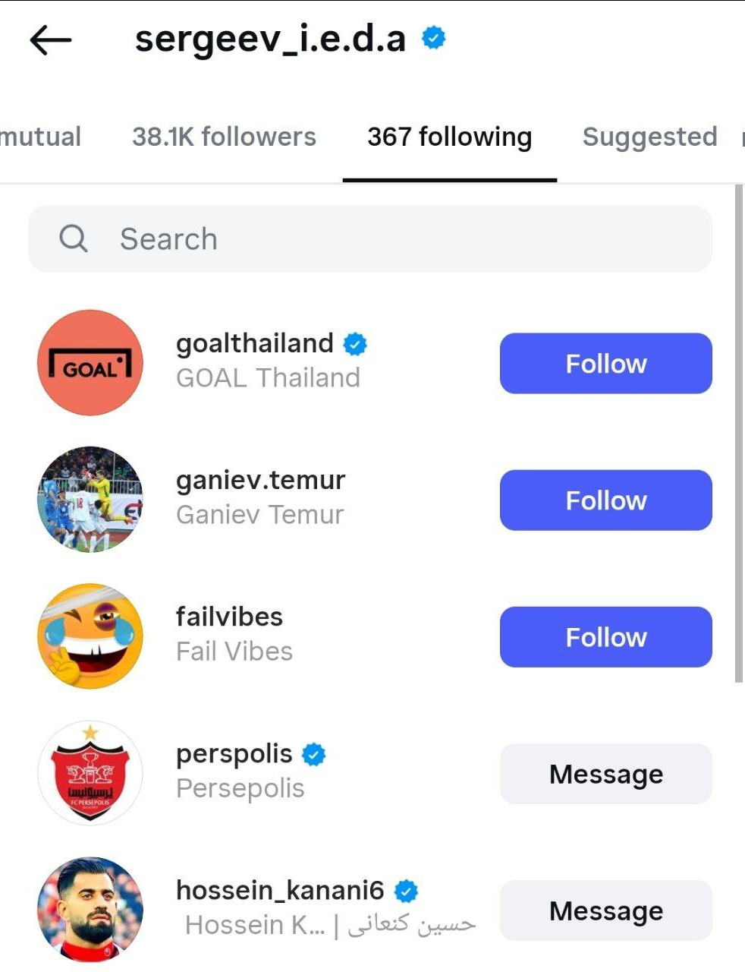This screenshot has height=972, width=745.
Task: Click the verified badge next to sergeev_i.e.d.a
Action: [x=434, y=37]
